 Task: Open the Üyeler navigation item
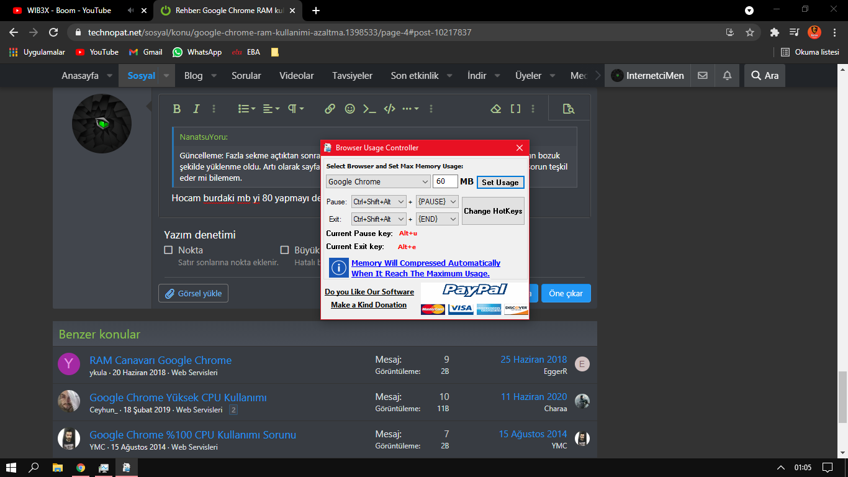pos(528,76)
